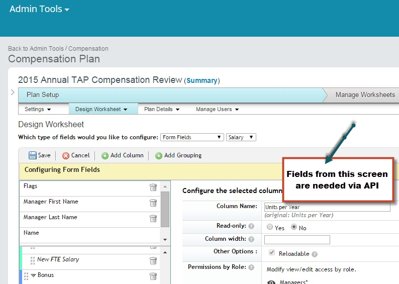
Task: Open the Settings menu
Action: 38,109
